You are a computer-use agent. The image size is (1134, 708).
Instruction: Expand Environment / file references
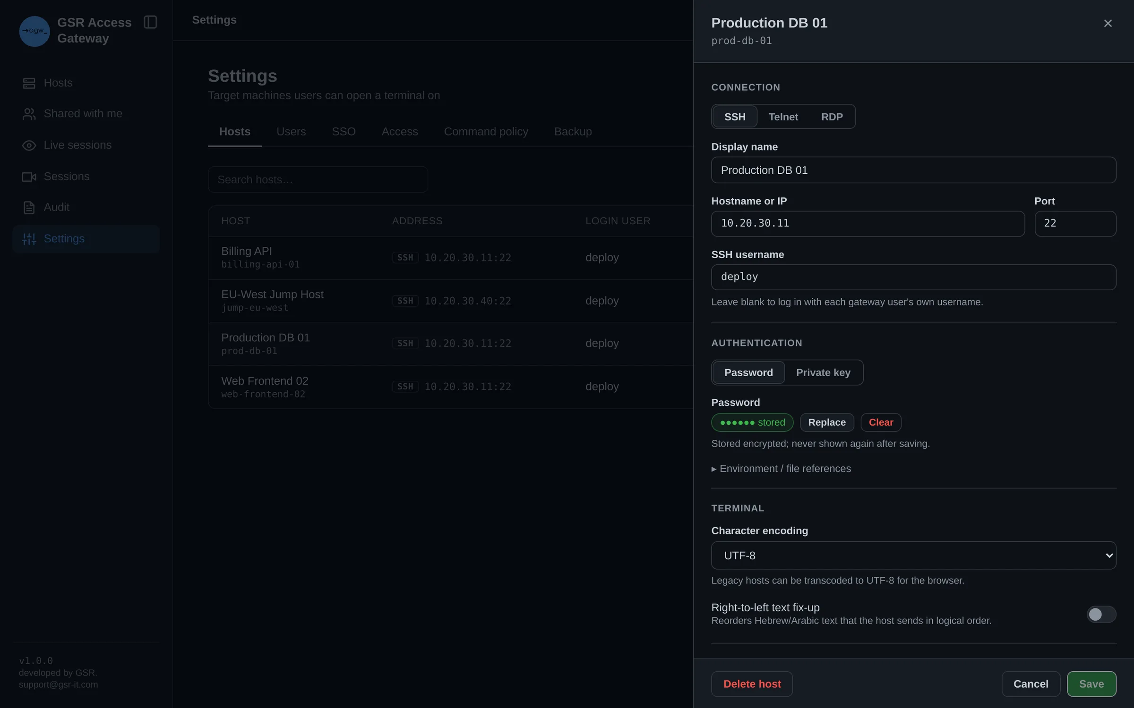pyautogui.click(x=781, y=469)
